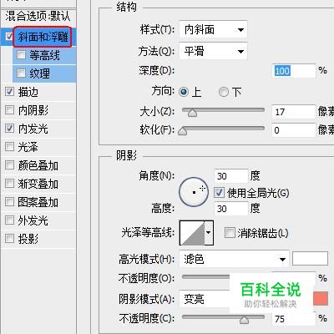Click the 大小 slider handle

[x=192, y=113]
